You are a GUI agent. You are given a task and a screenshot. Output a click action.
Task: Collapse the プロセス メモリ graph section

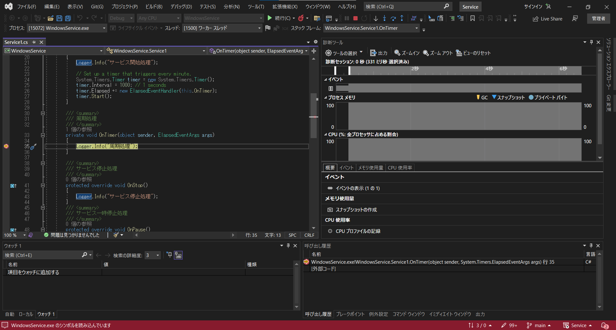point(325,97)
